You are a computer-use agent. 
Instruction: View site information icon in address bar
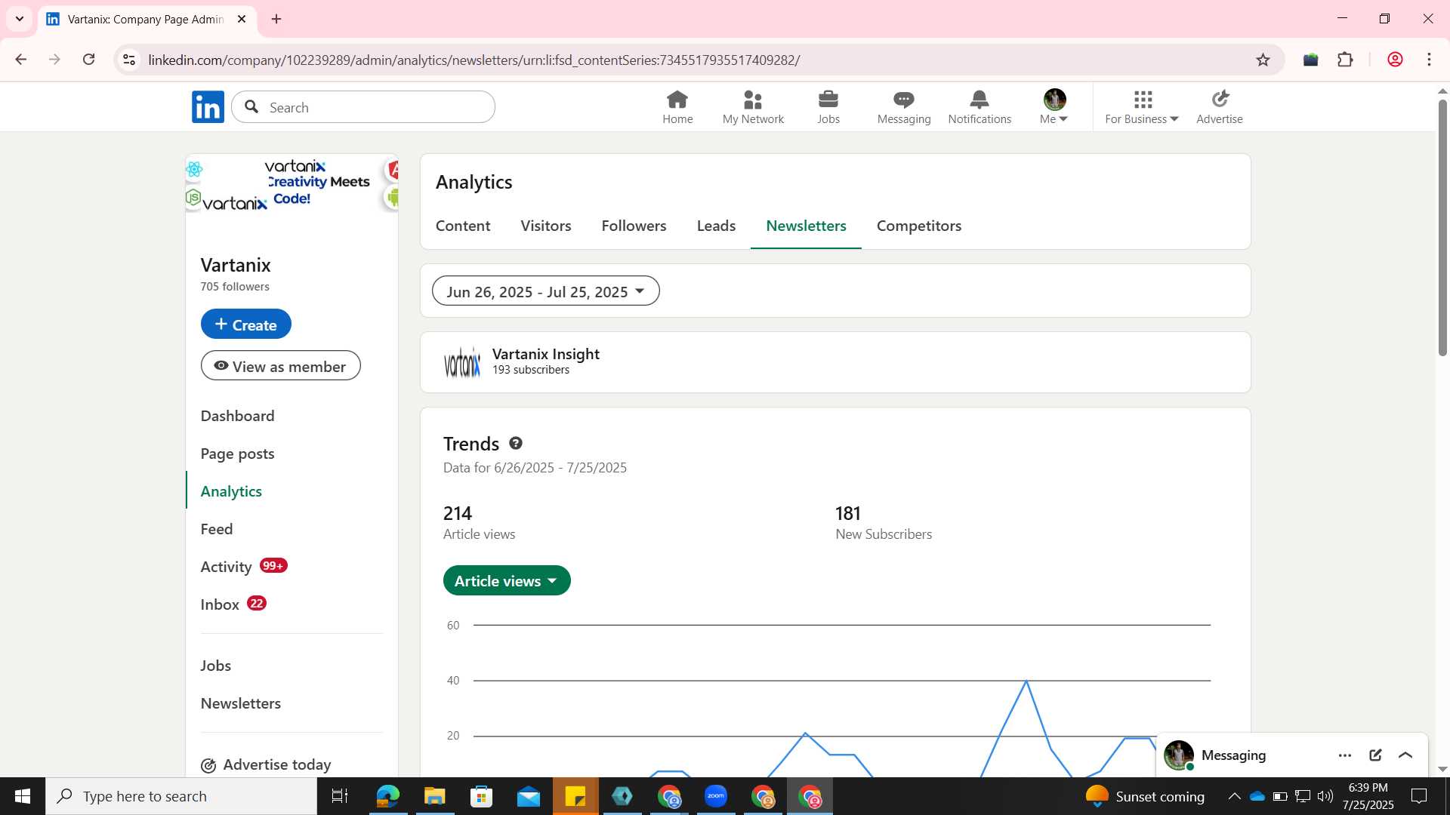coord(129,60)
